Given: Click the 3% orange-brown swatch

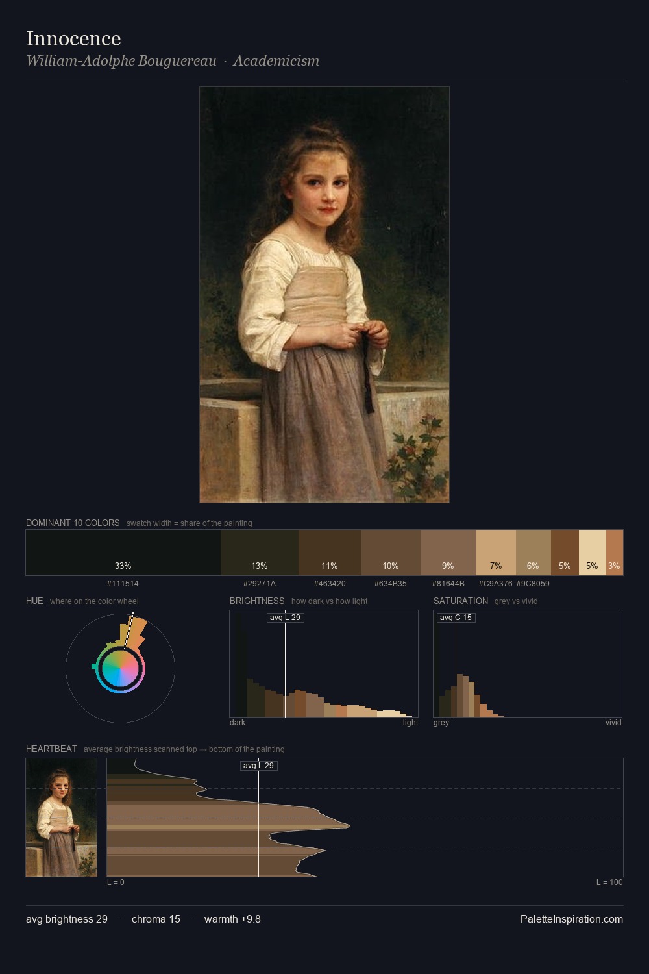Looking at the screenshot, I should [x=615, y=553].
